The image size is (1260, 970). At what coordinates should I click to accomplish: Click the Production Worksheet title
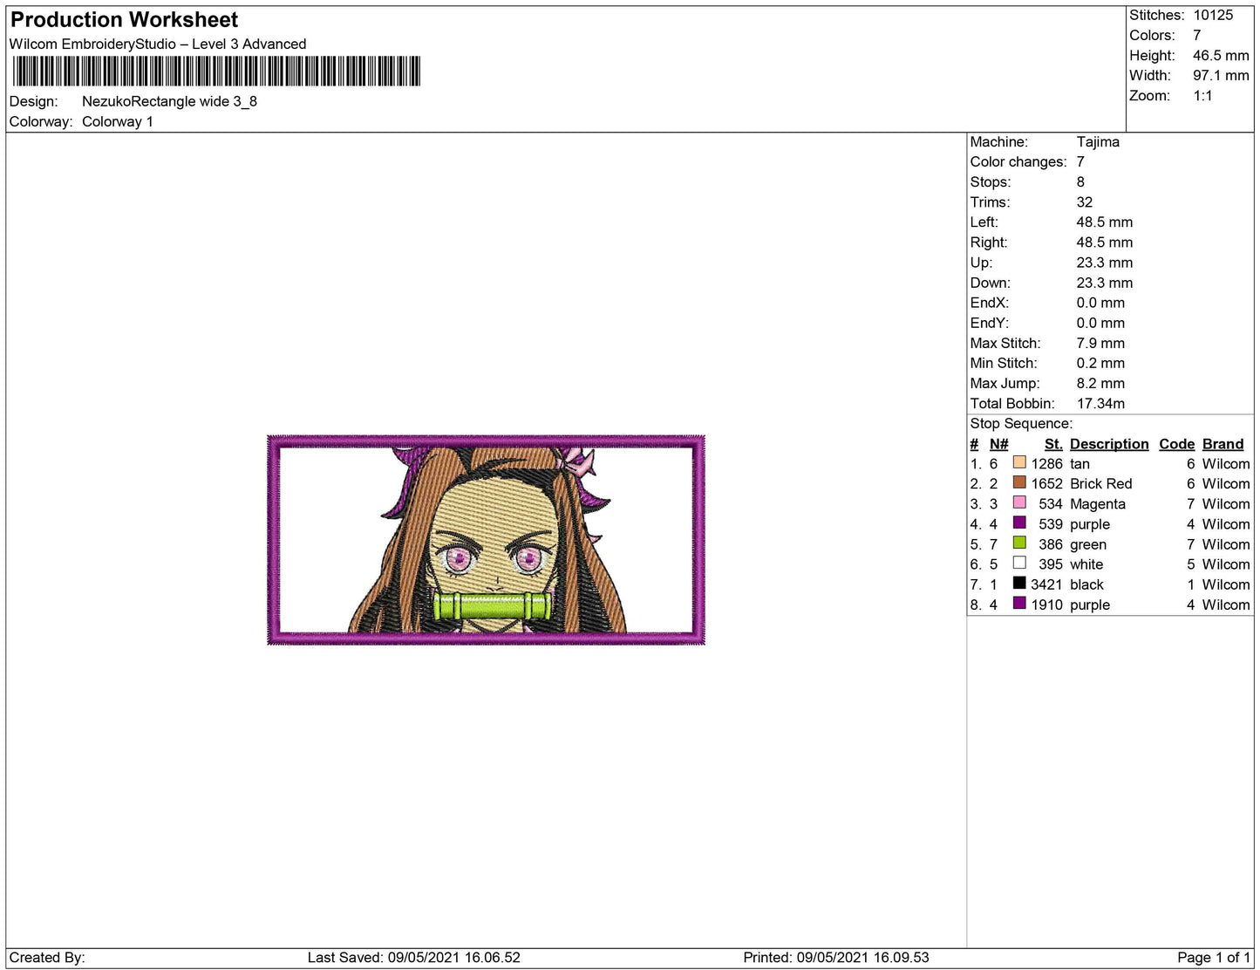coord(124,19)
